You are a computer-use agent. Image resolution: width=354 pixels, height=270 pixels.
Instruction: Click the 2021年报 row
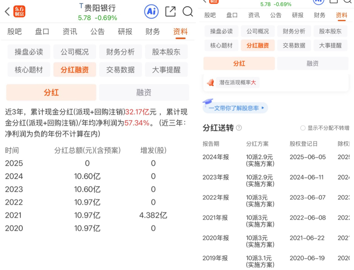tap(276, 221)
